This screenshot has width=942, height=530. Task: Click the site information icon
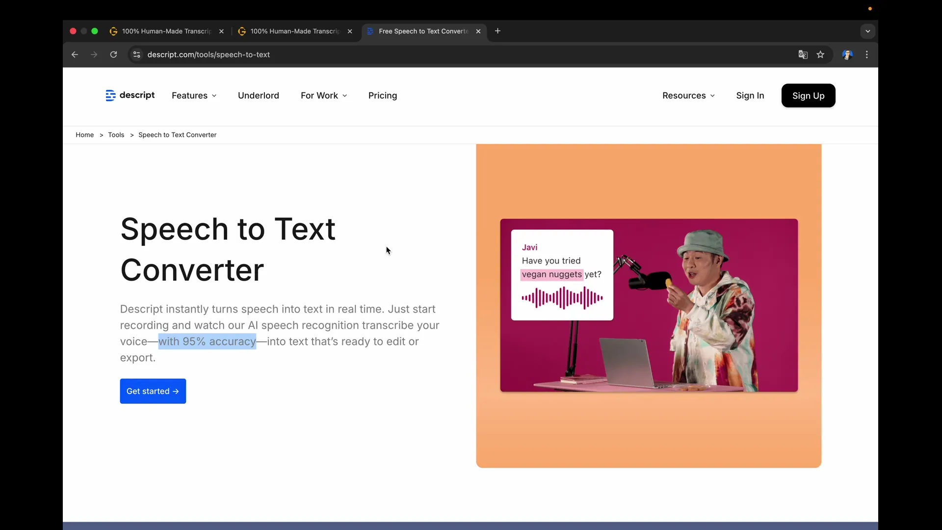tap(136, 54)
